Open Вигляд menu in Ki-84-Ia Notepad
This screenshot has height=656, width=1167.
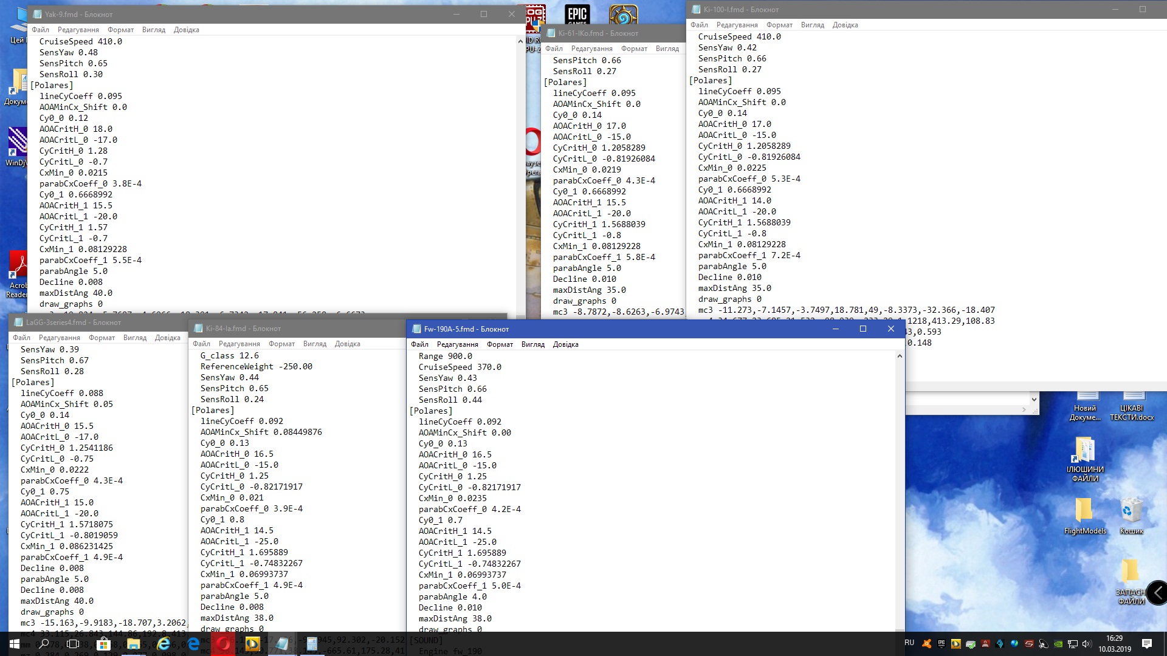(x=314, y=344)
